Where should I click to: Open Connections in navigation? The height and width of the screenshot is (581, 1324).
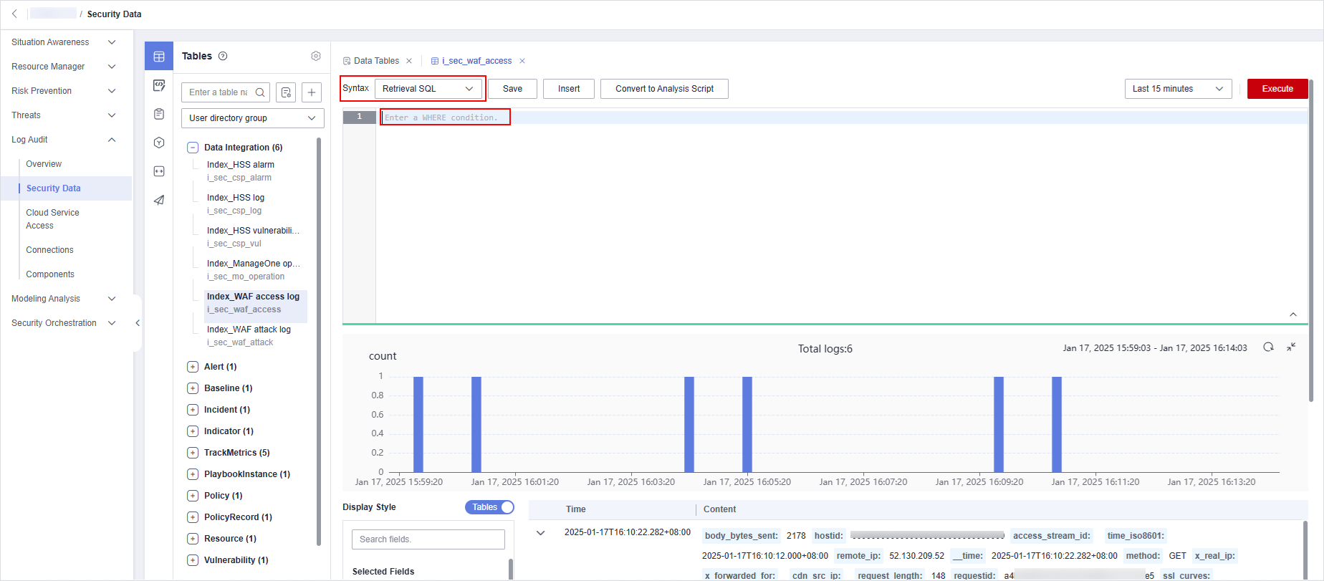coord(49,250)
